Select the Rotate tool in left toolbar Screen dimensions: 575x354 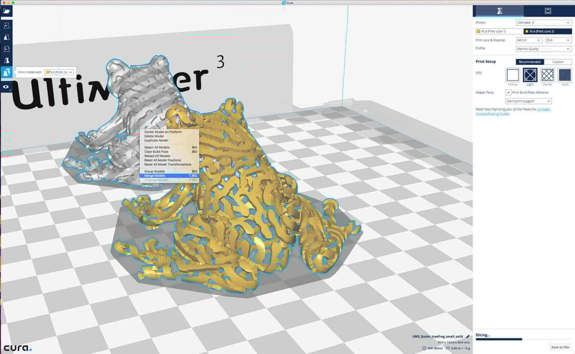tap(7, 48)
